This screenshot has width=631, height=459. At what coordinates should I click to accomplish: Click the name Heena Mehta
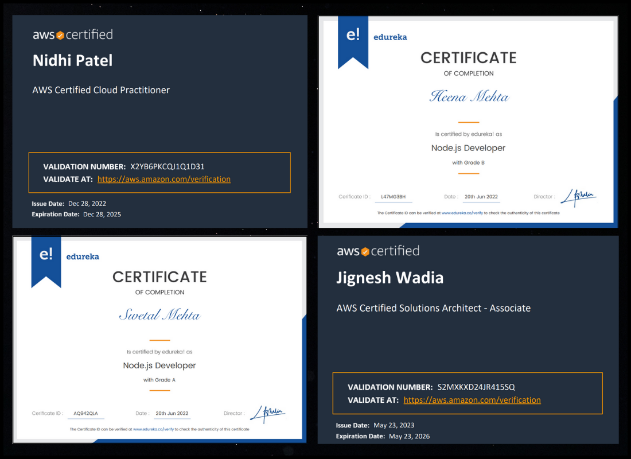pos(469,97)
